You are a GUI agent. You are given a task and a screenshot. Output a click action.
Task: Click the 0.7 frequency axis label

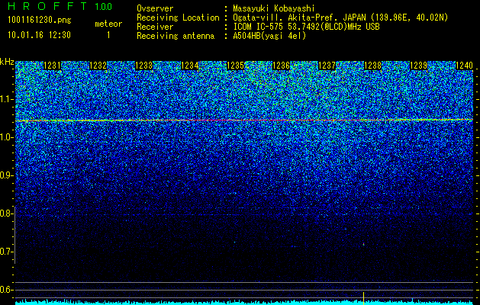click(6, 252)
